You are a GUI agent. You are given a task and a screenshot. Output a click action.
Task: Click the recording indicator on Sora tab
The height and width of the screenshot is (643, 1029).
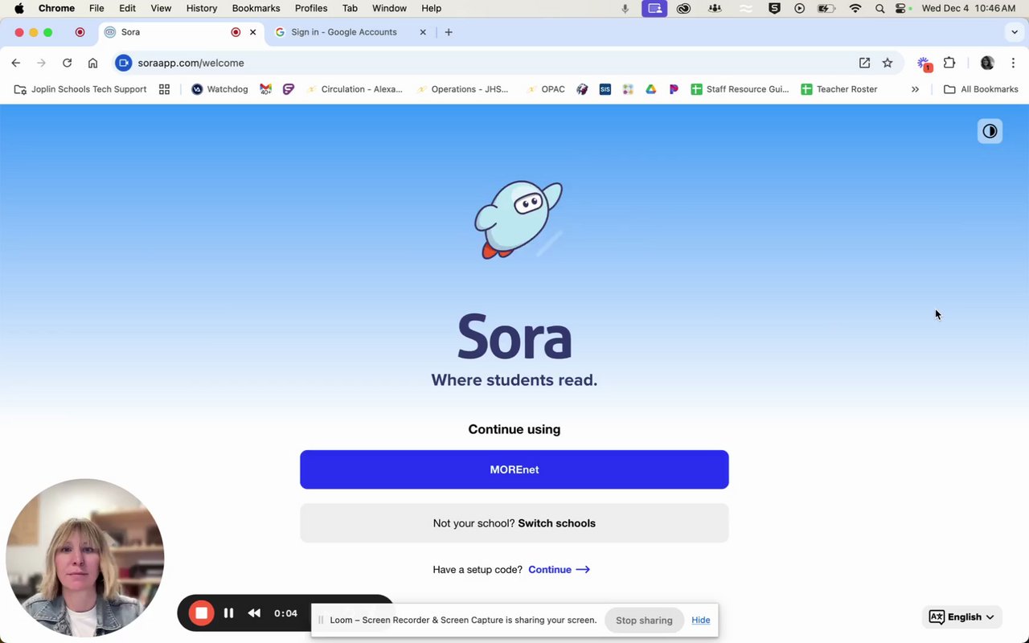[x=236, y=32]
